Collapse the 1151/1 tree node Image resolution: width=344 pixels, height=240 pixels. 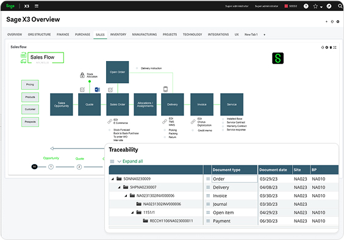pos(132,213)
